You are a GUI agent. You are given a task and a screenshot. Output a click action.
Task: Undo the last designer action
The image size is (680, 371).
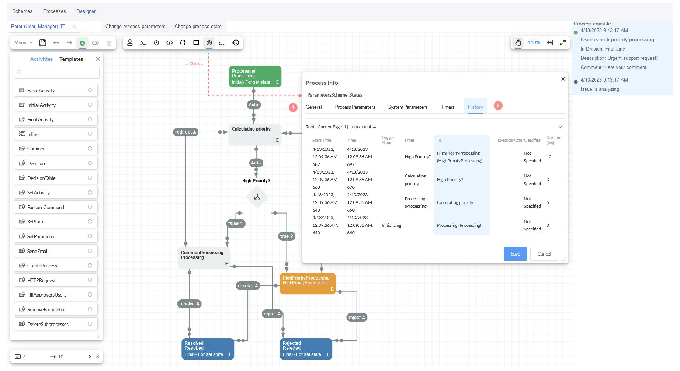pyautogui.click(x=56, y=43)
